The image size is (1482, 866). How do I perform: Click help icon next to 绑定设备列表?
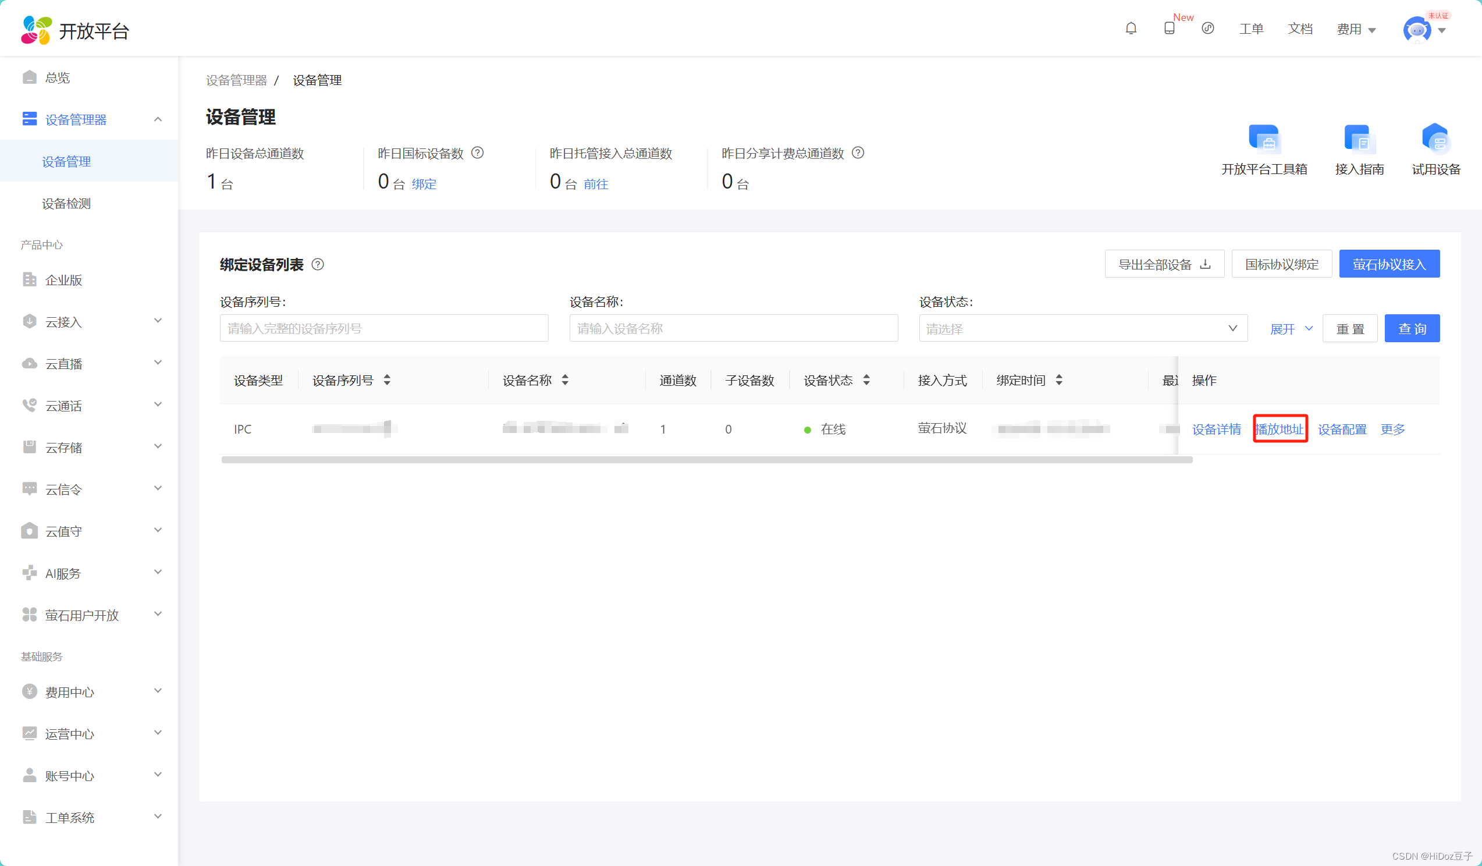pyautogui.click(x=318, y=264)
